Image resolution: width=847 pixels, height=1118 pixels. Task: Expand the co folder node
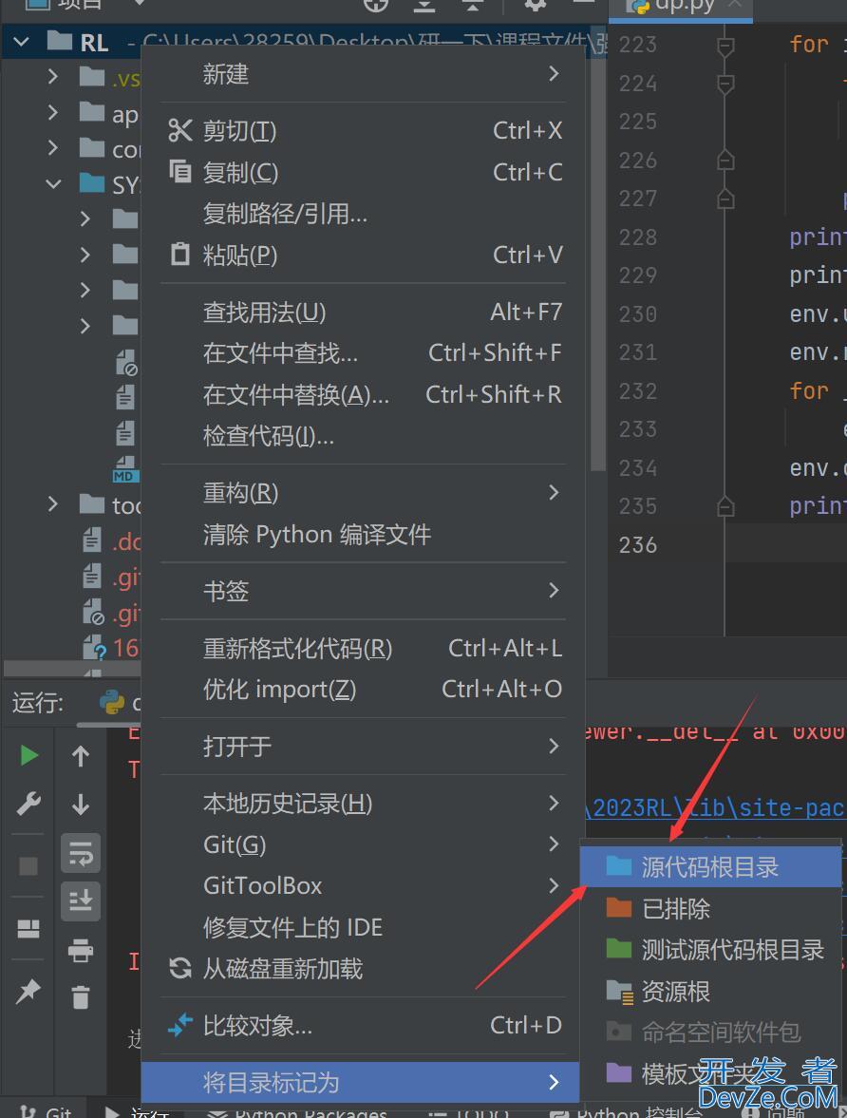pos(53,147)
